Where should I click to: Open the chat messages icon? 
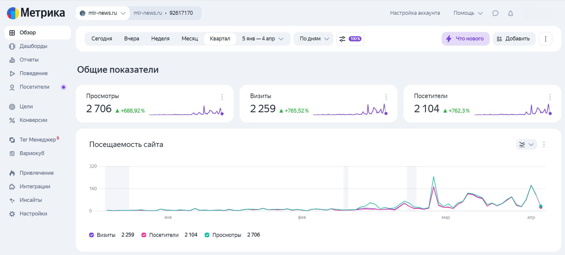pos(495,13)
